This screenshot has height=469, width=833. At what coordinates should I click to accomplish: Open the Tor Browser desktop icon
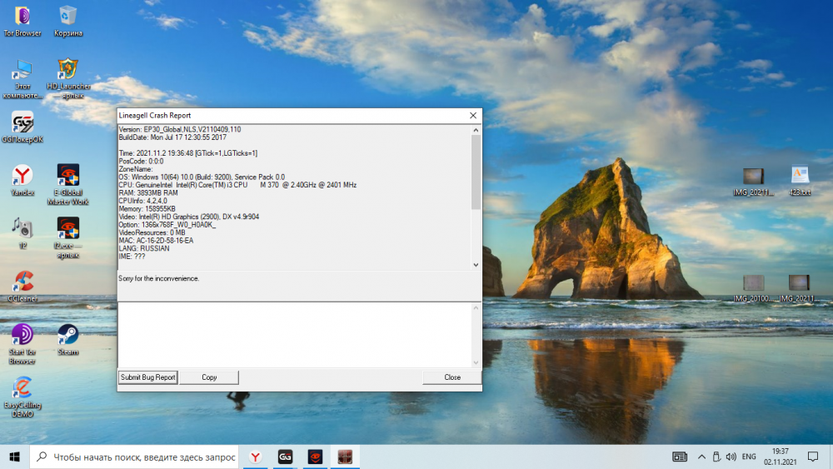click(x=22, y=17)
